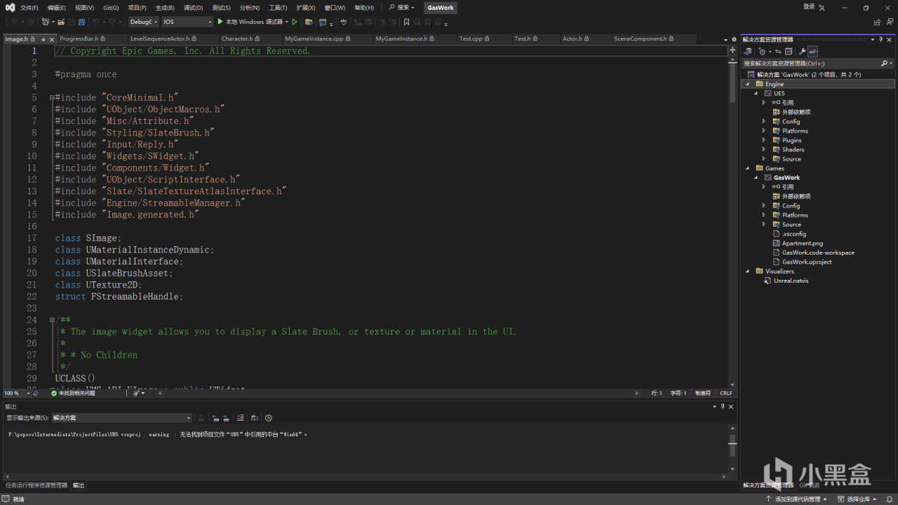Click the Save All toolbar icon
The height and width of the screenshot is (505, 898).
click(x=82, y=22)
